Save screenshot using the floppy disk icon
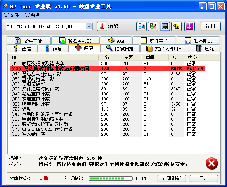The width and height of the screenshot is (227, 187). (x=165, y=26)
